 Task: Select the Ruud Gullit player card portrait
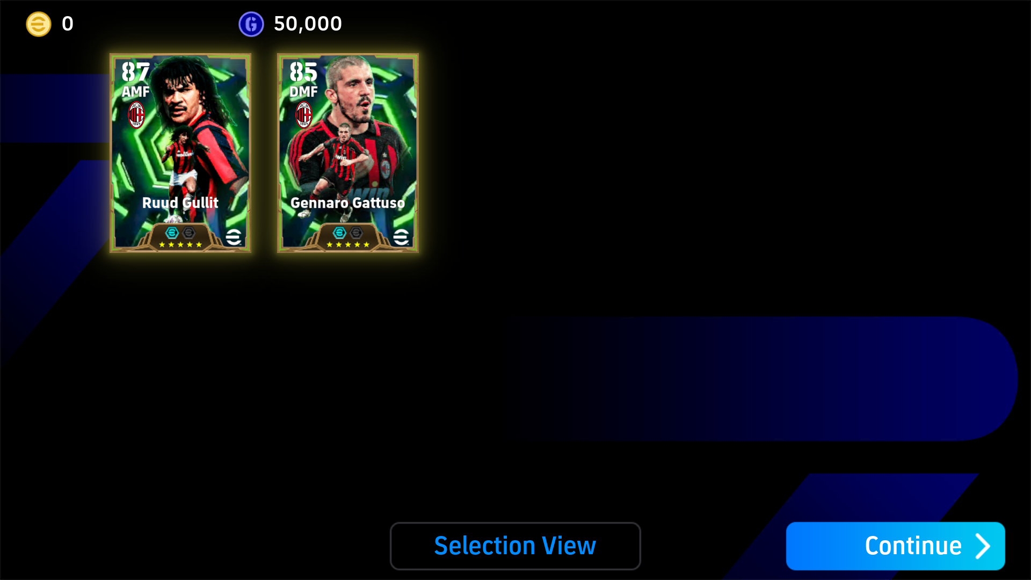(180, 153)
